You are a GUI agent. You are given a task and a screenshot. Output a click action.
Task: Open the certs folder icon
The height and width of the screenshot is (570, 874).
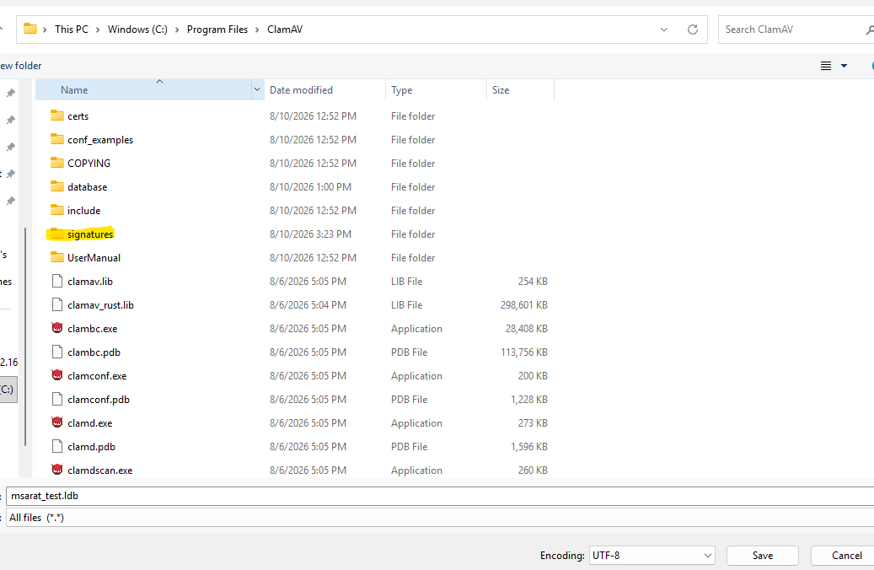56,116
